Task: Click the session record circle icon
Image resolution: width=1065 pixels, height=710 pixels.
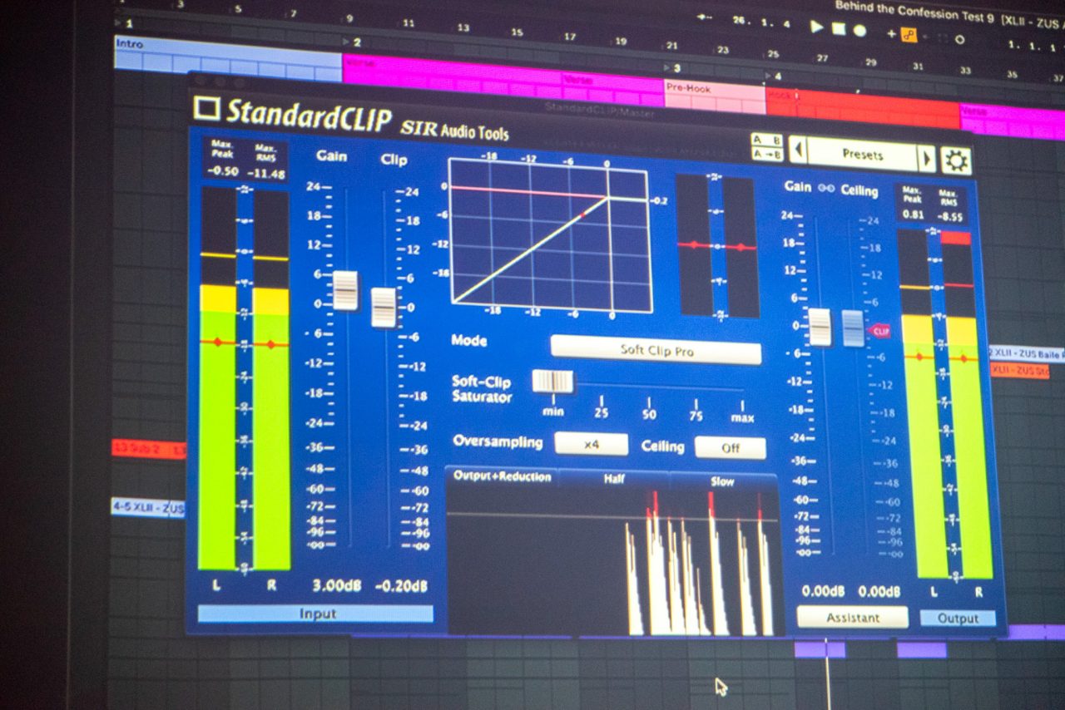Action: coord(959,38)
